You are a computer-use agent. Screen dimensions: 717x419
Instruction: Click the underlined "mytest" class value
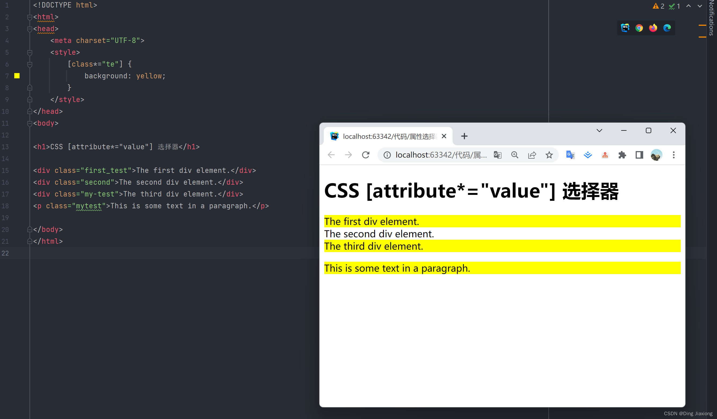[89, 206]
